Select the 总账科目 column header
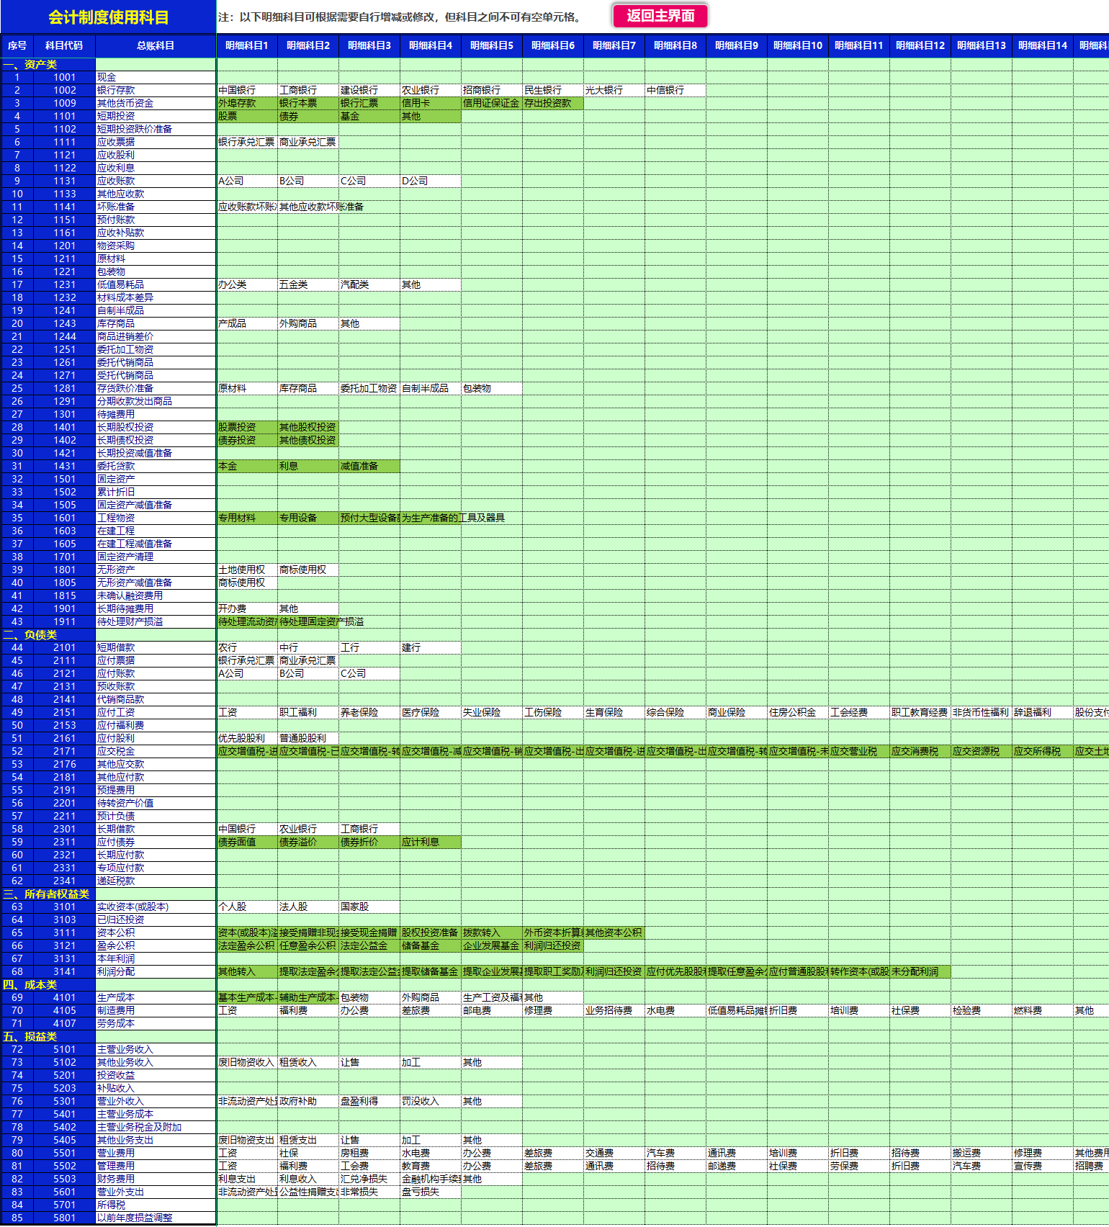Viewport: 1109px width, 1227px height. (156, 45)
